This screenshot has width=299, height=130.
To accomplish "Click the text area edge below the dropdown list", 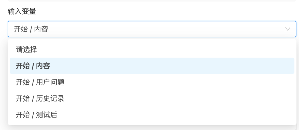I will (x=152, y=128).
